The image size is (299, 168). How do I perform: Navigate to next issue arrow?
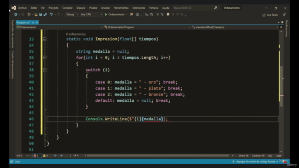(x=61, y=155)
